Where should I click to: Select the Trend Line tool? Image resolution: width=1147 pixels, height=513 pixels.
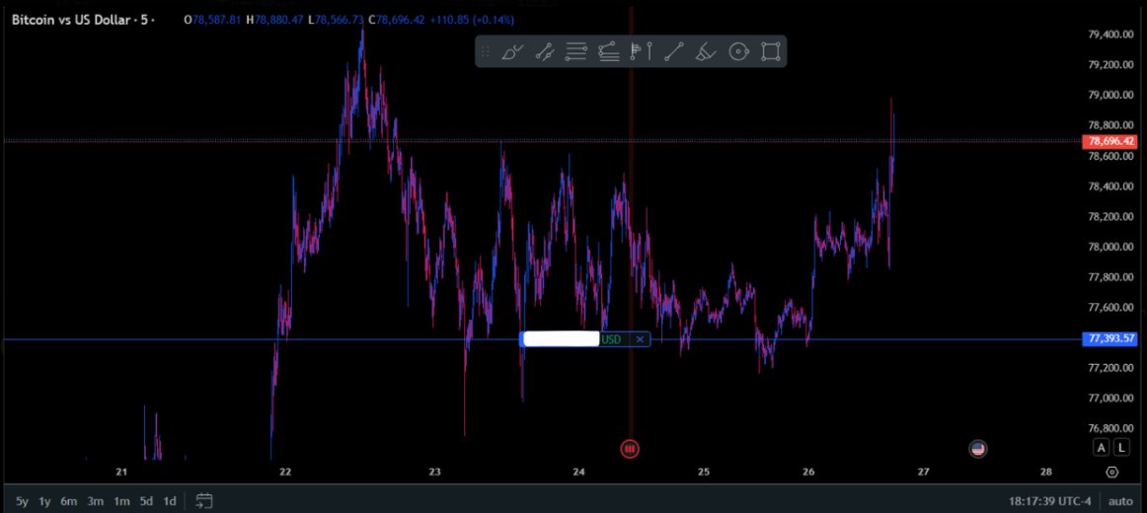[674, 52]
